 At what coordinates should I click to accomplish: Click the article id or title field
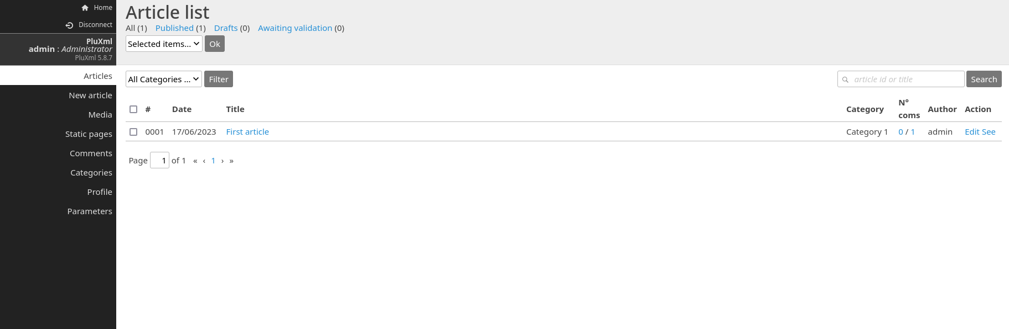point(907,79)
